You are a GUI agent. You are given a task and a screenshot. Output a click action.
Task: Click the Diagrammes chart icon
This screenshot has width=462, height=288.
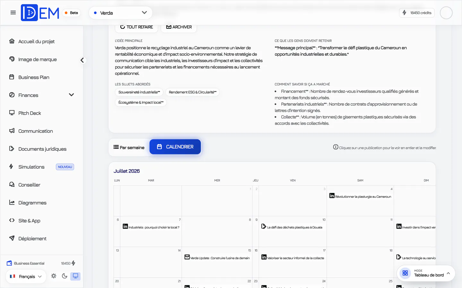point(12,202)
